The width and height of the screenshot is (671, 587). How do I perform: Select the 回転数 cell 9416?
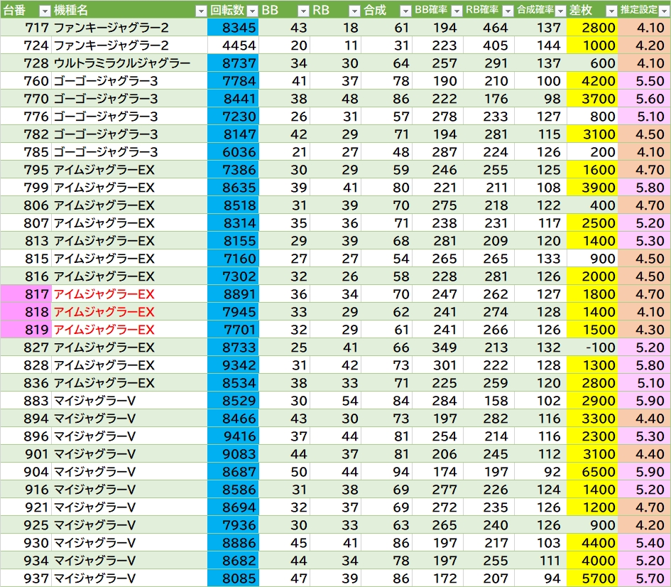tap(233, 436)
